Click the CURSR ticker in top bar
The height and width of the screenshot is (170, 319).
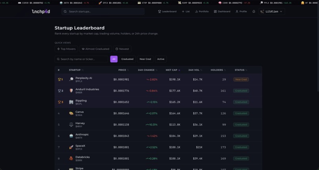tap(34, 3)
